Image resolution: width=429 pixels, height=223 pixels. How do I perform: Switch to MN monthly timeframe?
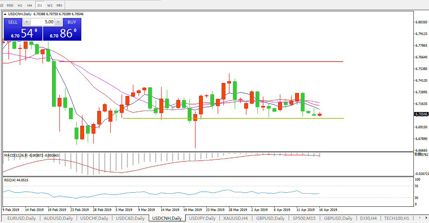point(59,5)
